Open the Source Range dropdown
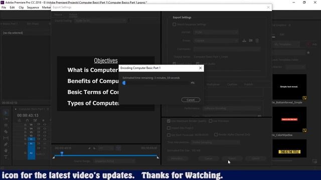Image resolution: width=321 pixels, height=180 pixels. pos(114,161)
